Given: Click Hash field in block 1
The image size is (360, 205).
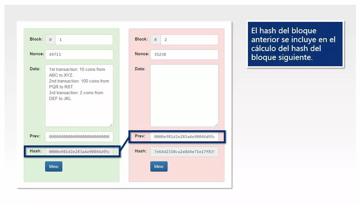Looking at the screenshot, I should click(x=79, y=151).
